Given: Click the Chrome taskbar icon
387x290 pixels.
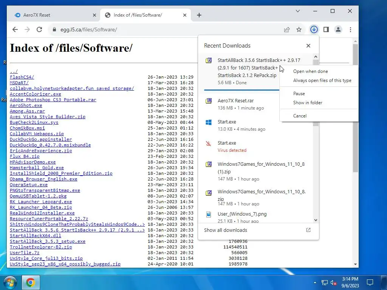Looking at the screenshot, I should 31,282.
